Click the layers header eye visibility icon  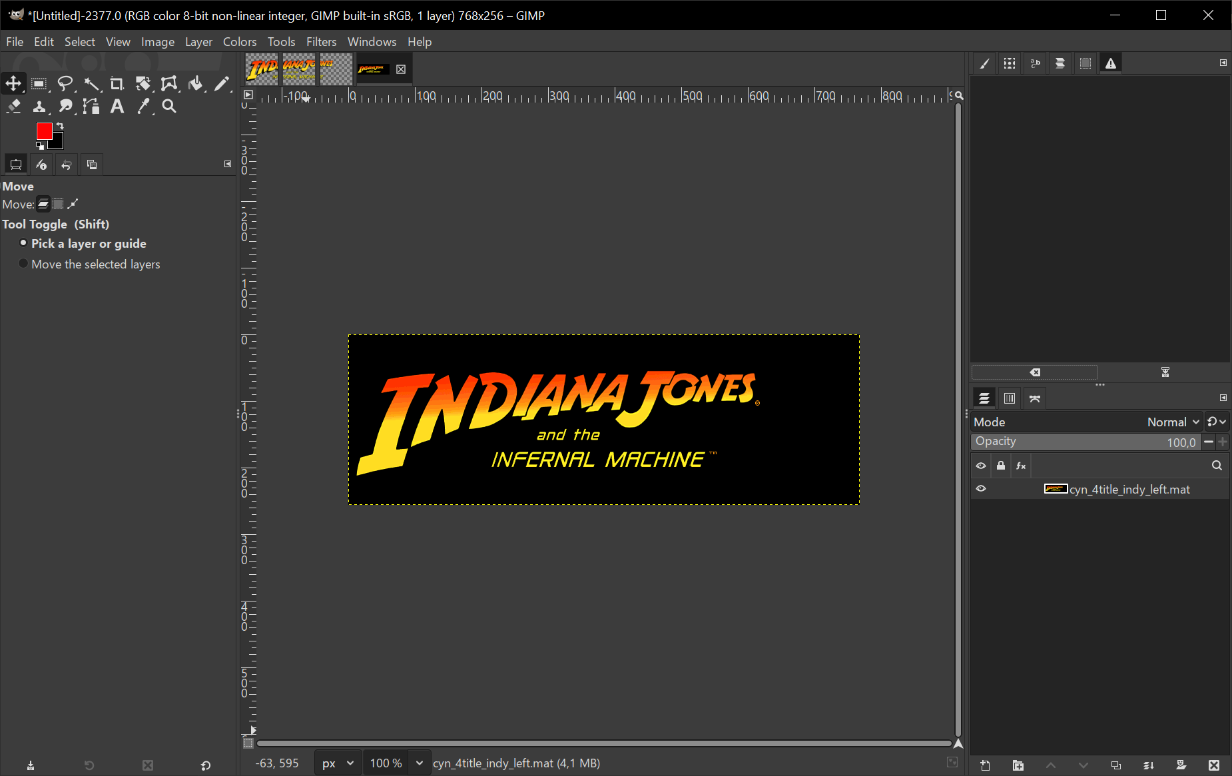click(981, 466)
